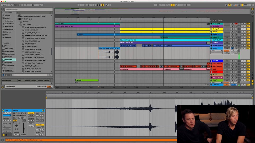The height and width of the screenshot is (143, 255).
Task: Toggle the Computer MIDI Keyboard icon
Action: [x=229, y=5]
